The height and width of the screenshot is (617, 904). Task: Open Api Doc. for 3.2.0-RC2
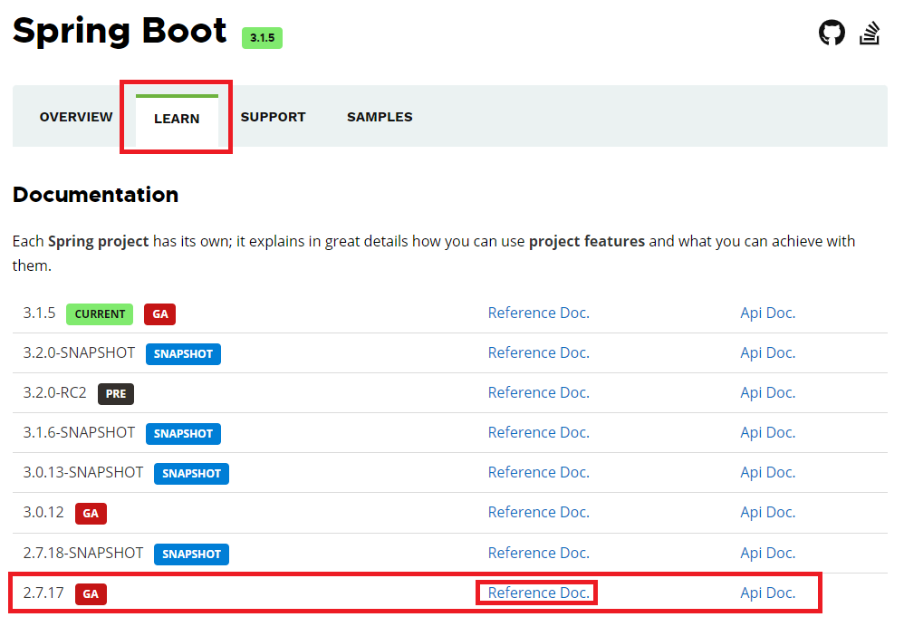click(767, 392)
